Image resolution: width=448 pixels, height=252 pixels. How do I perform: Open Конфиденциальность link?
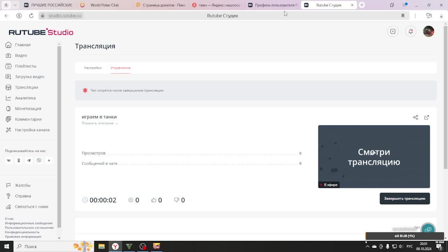[22, 232]
